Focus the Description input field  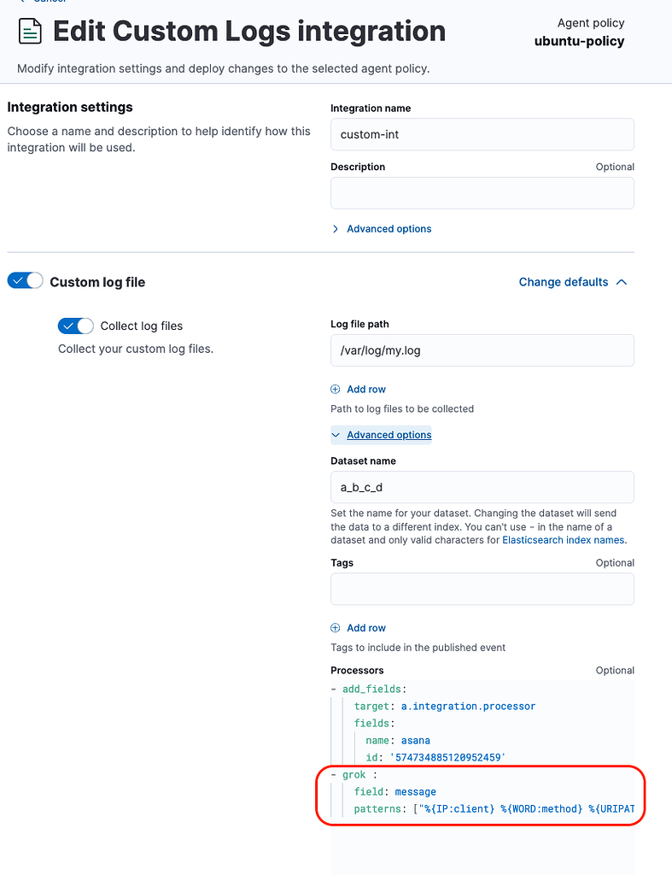coord(482,193)
